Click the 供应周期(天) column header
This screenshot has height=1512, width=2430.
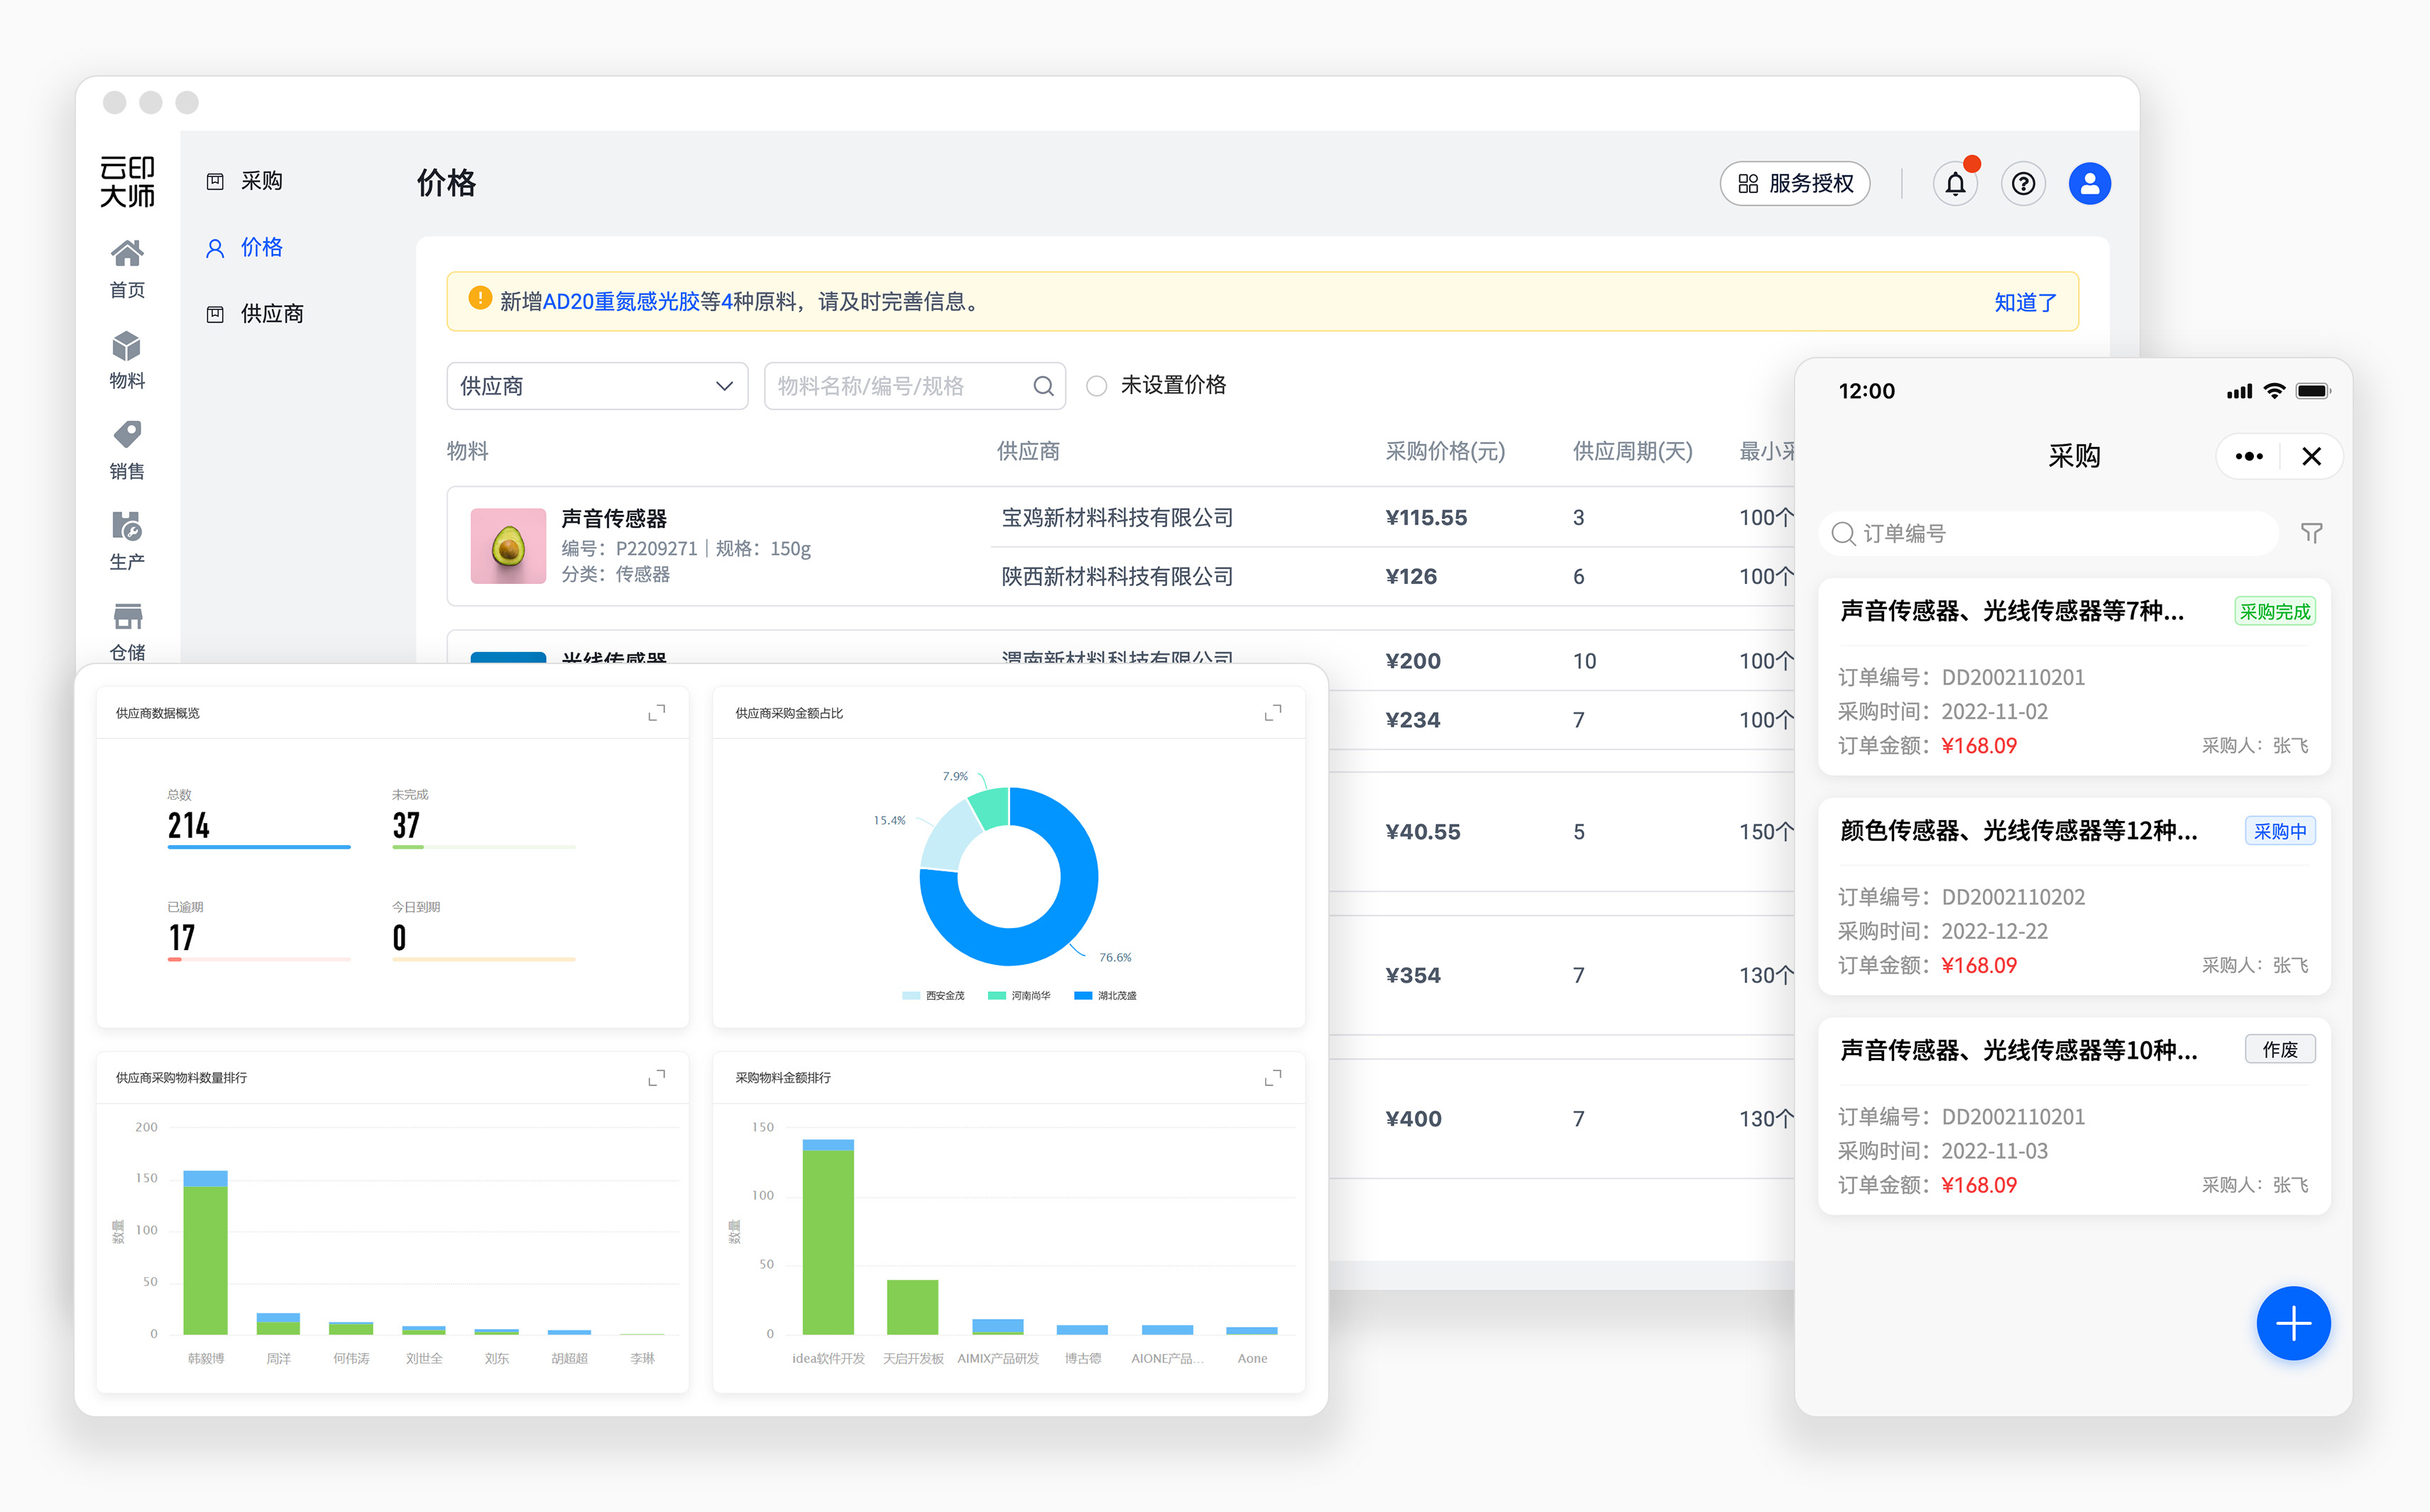(1631, 452)
